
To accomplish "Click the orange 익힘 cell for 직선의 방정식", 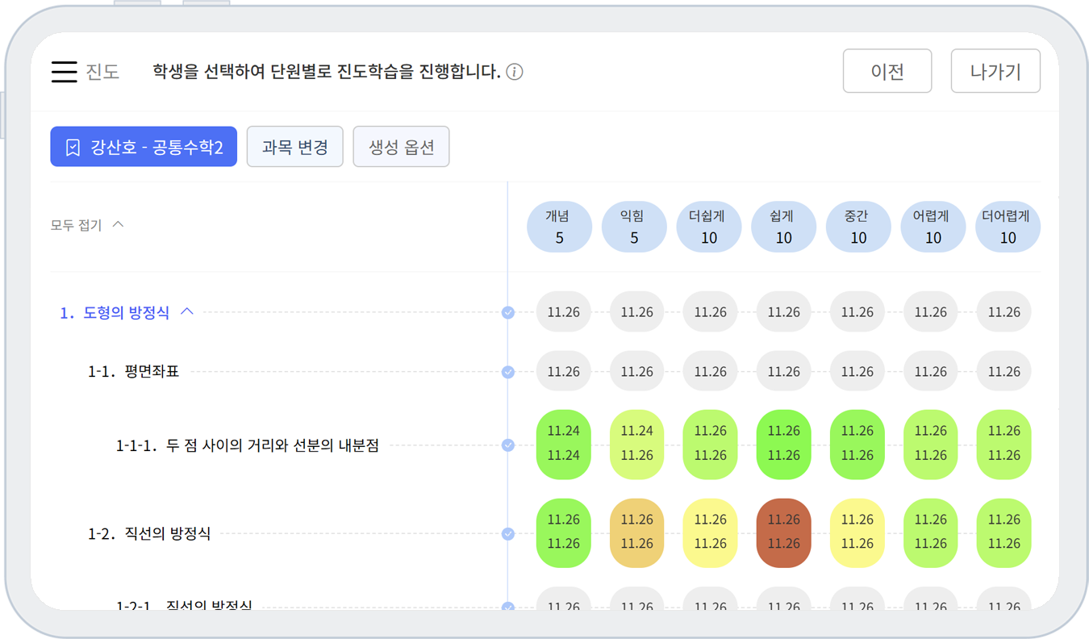I will tap(637, 532).
